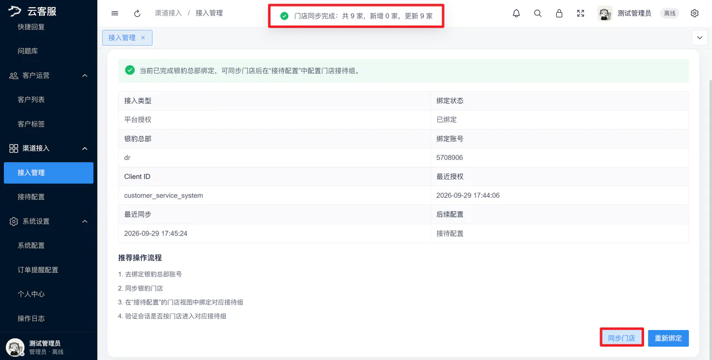The image size is (712, 360).
Task: Click the 同步门店 button
Action: [621, 338]
